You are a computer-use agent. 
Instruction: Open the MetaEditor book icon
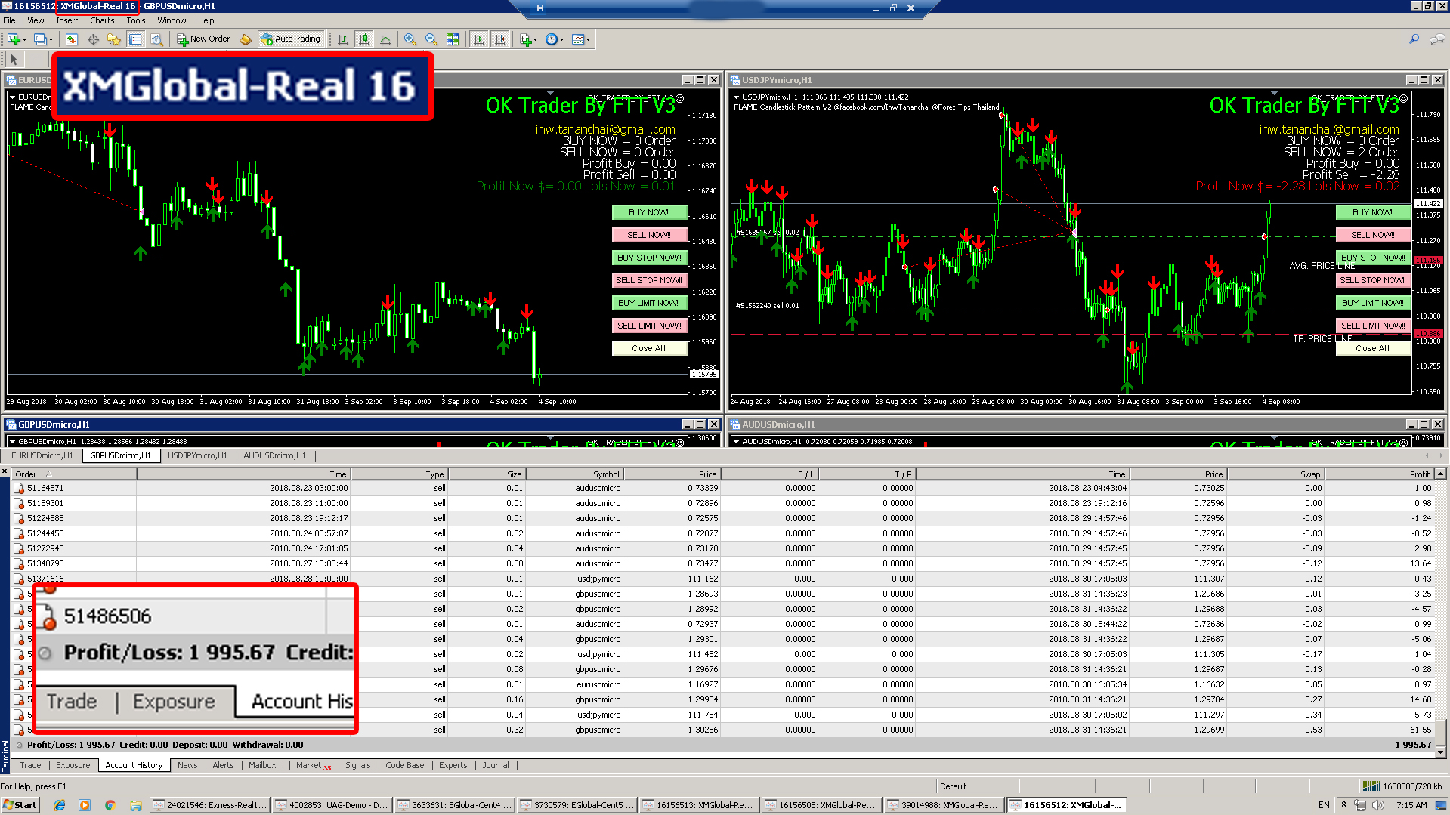pos(246,39)
